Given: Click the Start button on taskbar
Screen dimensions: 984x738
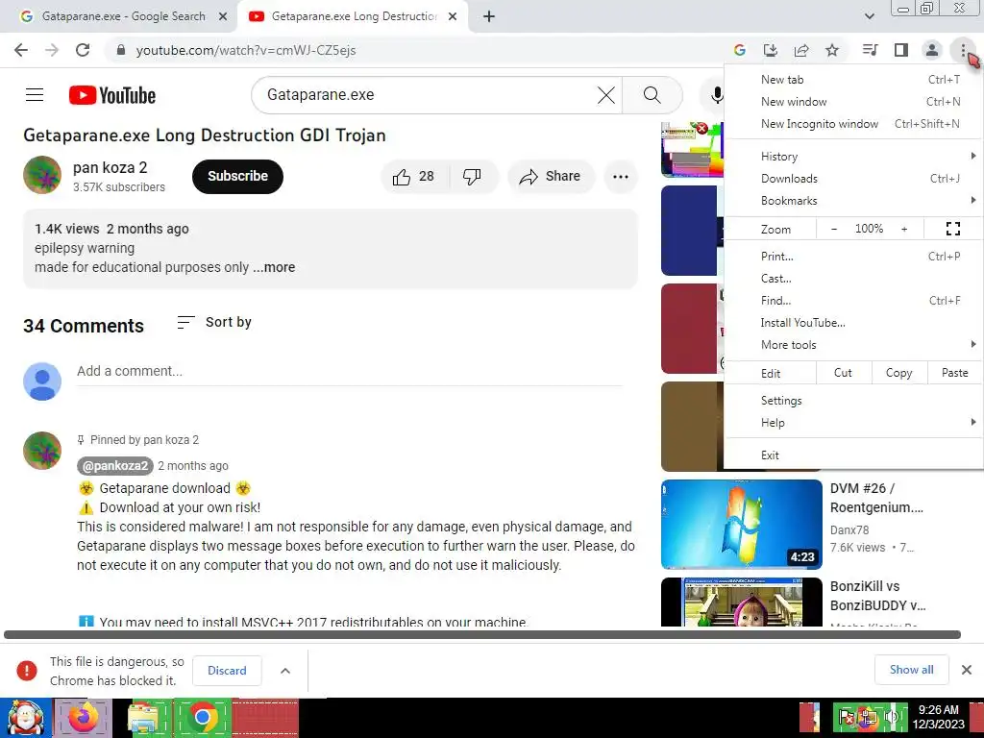Looking at the screenshot, I should (x=26, y=717).
